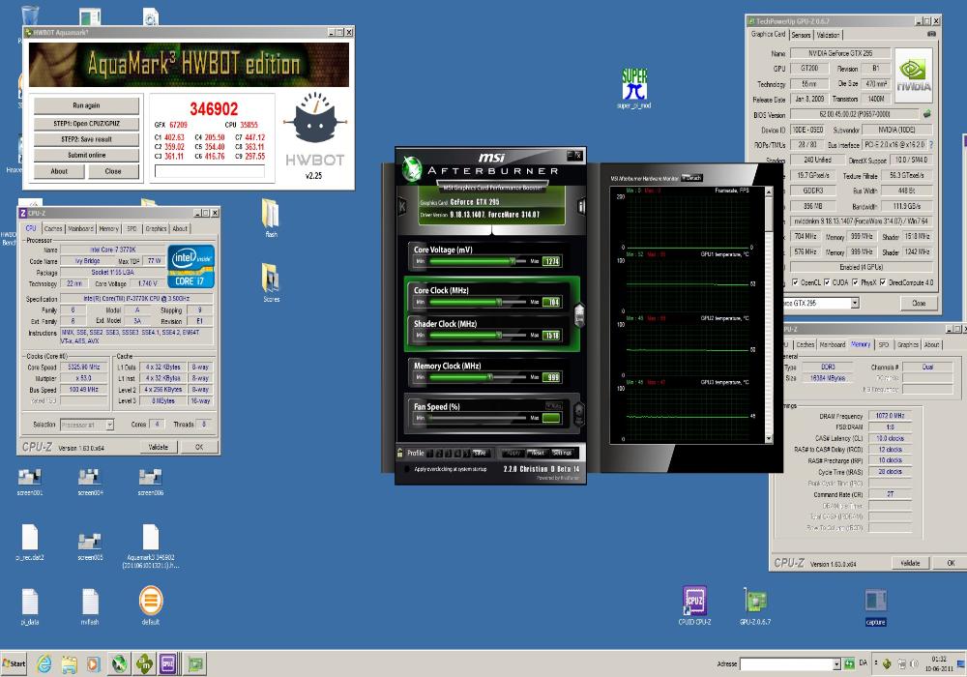Click Internet Explorer icon in taskbar

point(44,664)
